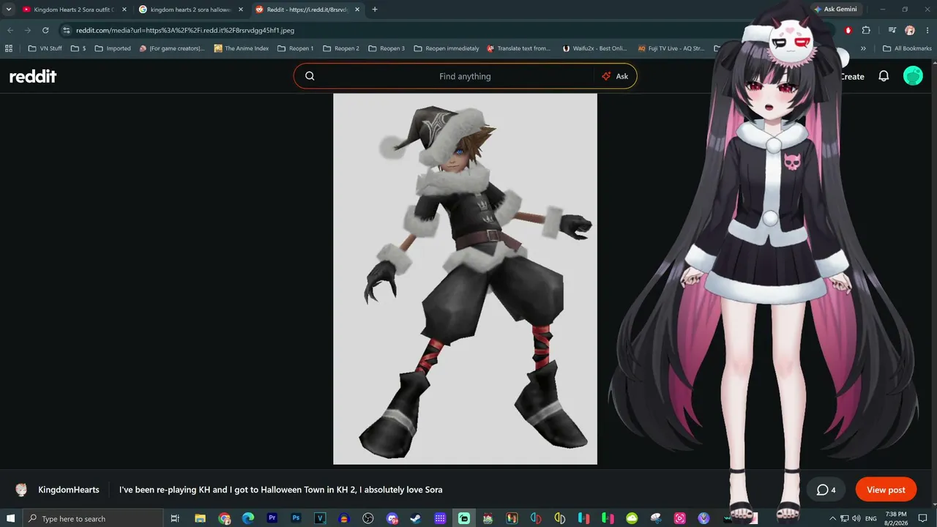The width and height of the screenshot is (937, 527).
Task: Go forward to the next page
Action: click(x=28, y=30)
